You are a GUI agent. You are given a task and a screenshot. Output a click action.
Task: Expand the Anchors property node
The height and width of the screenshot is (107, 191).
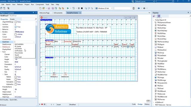(1, 24)
